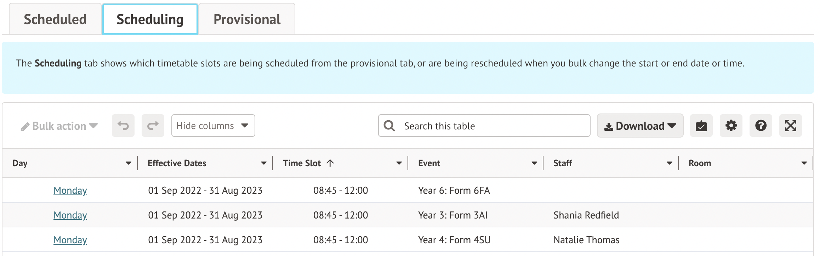Click the redo arrow icon
The image size is (820, 256).
tap(153, 126)
